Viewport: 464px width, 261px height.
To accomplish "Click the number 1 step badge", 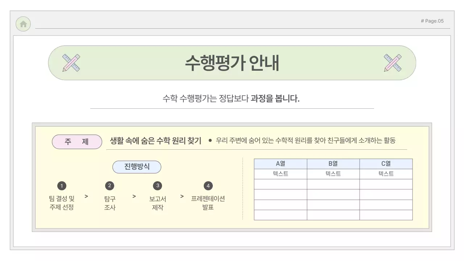I will coord(62,186).
